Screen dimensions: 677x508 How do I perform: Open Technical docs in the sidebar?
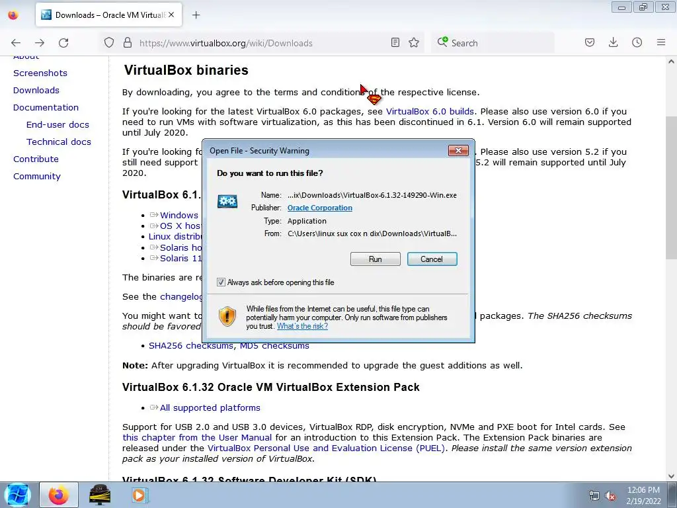[59, 142]
